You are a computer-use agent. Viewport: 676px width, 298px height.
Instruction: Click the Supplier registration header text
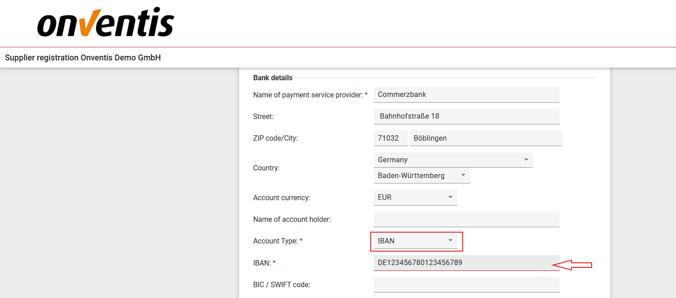pos(83,58)
